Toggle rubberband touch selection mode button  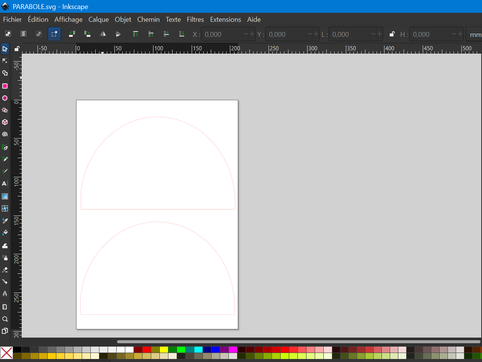pyautogui.click(x=54, y=34)
